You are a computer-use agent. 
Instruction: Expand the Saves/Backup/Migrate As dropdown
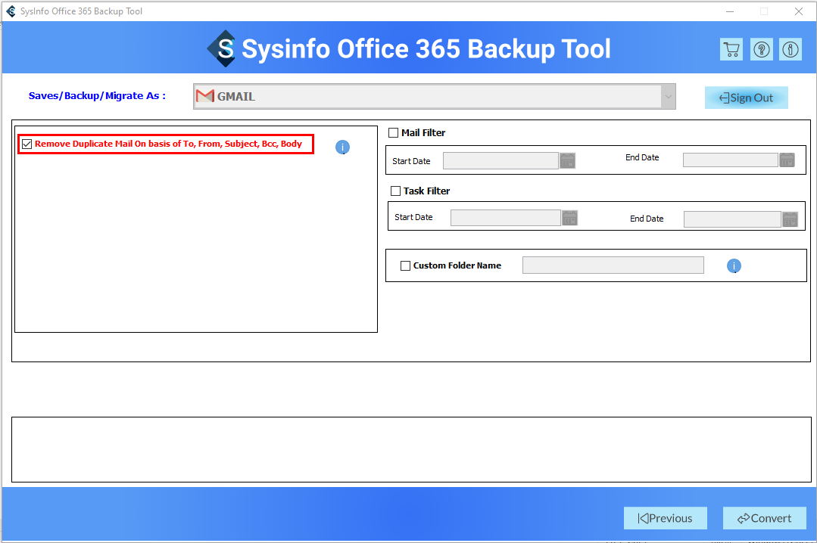point(668,96)
